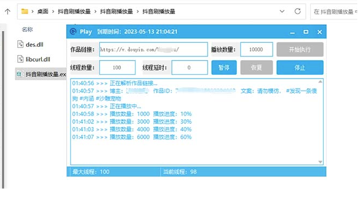This screenshot has width=360, height=201.
Task: Click the log line 正在解析作品链接
Action: click(115, 83)
